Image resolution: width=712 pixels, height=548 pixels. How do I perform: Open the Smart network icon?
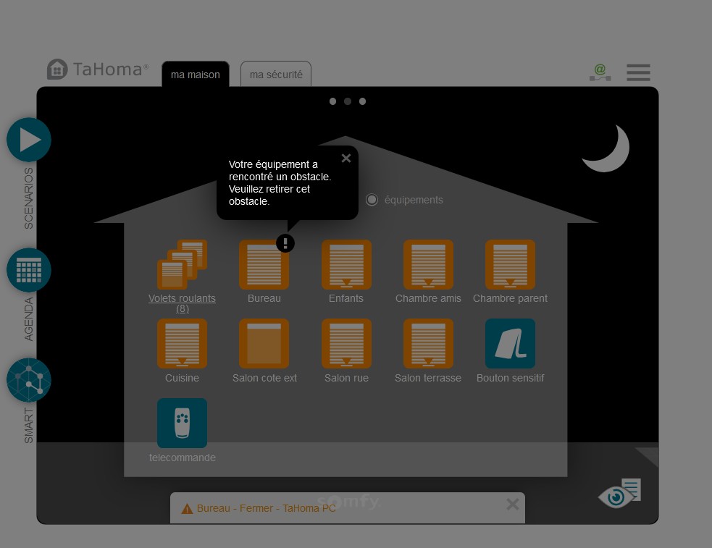click(29, 380)
